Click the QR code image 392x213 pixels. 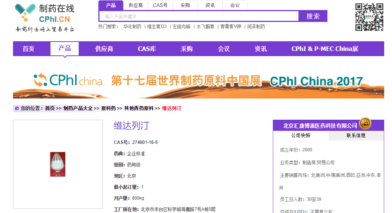point(369,17)
